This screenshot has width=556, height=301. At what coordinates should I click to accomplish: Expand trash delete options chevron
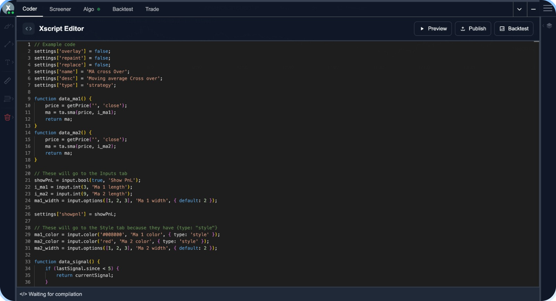coord(13,117)
